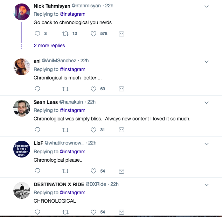Retweet Nick Tahmisyan's chronological tweet
The height and width of the screenshot is (217, 222).
coord(65,34)
